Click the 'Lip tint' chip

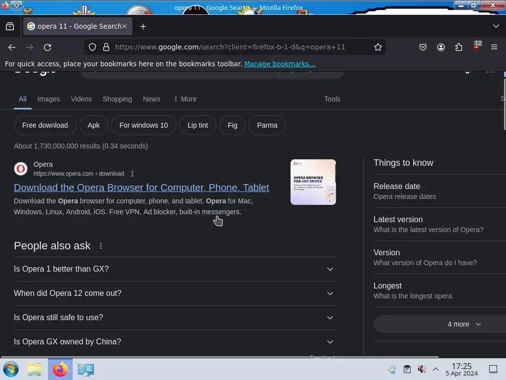pos(198,125)
